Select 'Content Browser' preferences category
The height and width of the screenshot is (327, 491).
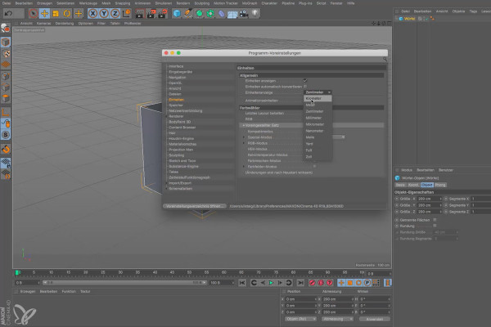pyautogui.click(x=182, y=128)
